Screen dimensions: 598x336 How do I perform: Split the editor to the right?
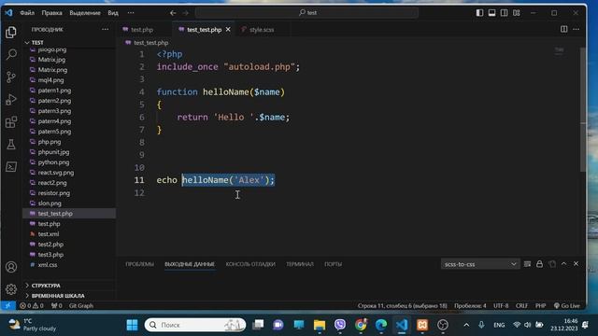tap(563, 29)
